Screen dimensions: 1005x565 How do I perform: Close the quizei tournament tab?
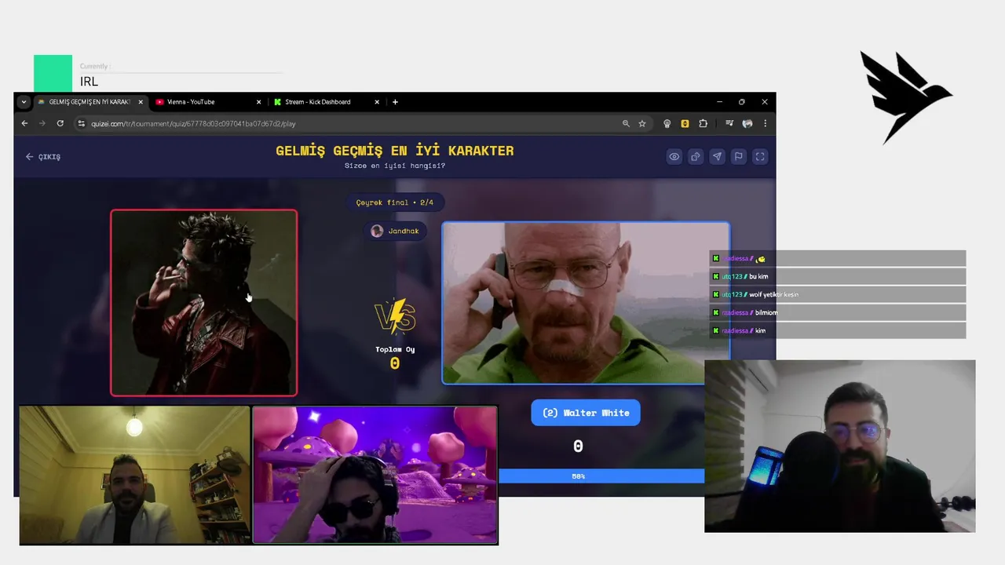pos(141,102)
